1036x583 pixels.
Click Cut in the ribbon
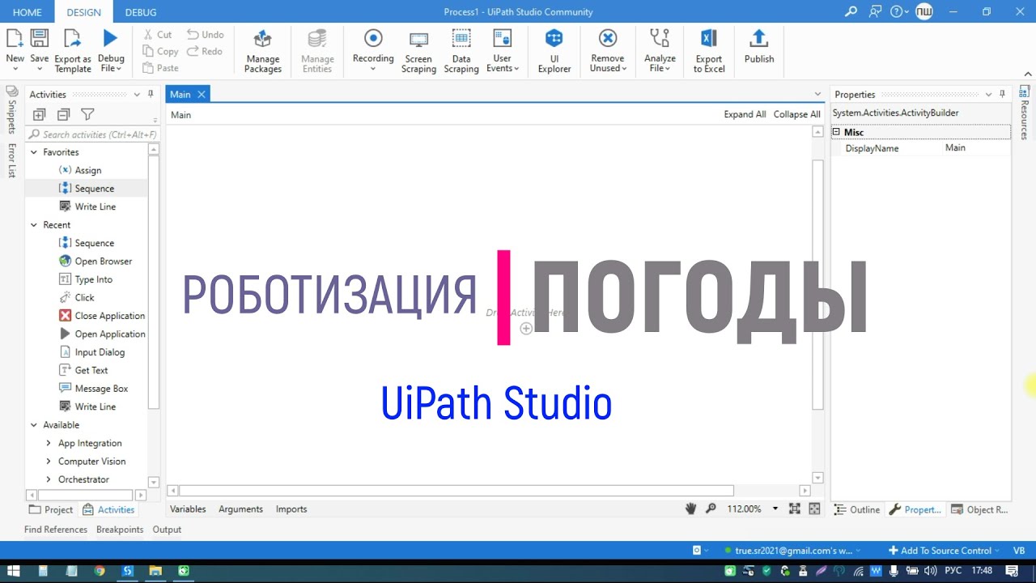click(157, 35)
